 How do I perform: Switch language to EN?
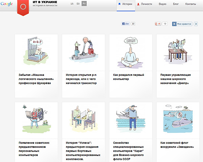click(78, 4)
